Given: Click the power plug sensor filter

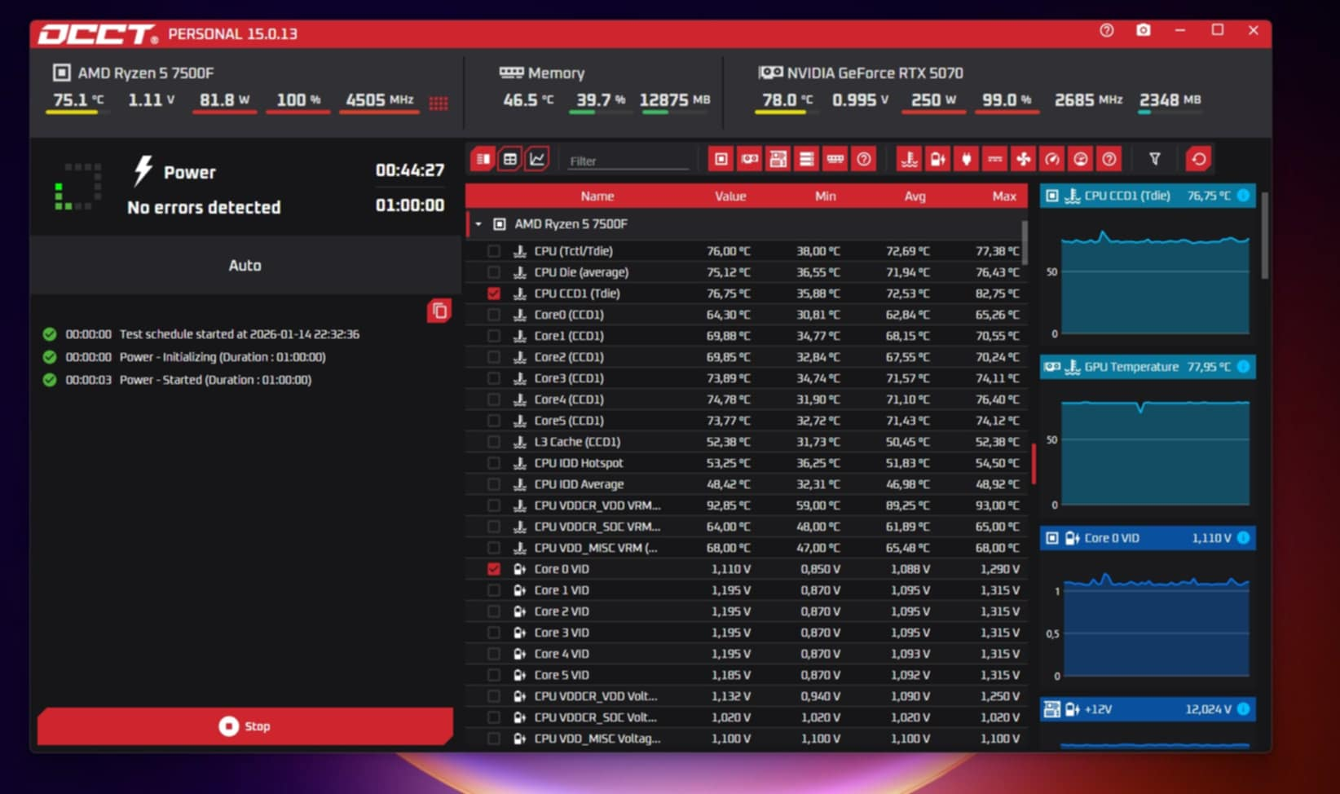Looking at the screenshot, I should pos(966,159).
